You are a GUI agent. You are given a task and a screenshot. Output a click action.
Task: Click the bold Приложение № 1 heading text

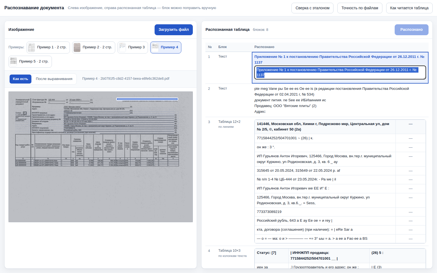[x=339, y=60]
